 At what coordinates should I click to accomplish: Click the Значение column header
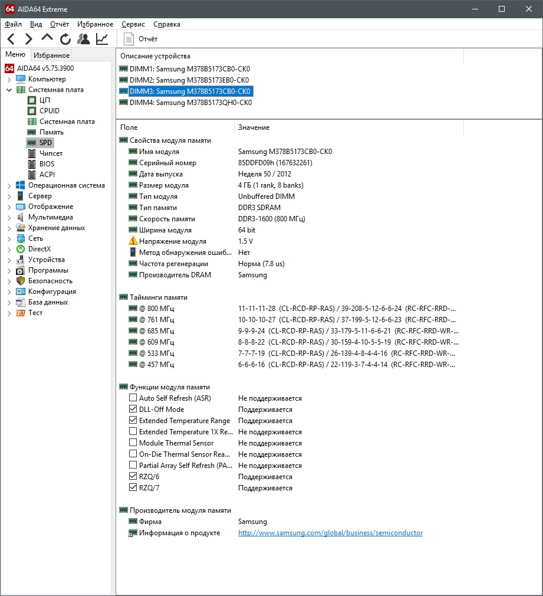pos(254,127)
